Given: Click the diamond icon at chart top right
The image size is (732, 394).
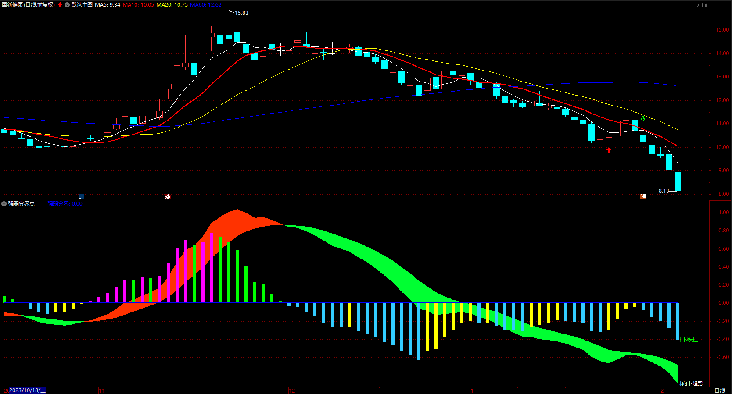Looking at the screenshot, I should tap(696, 5).
